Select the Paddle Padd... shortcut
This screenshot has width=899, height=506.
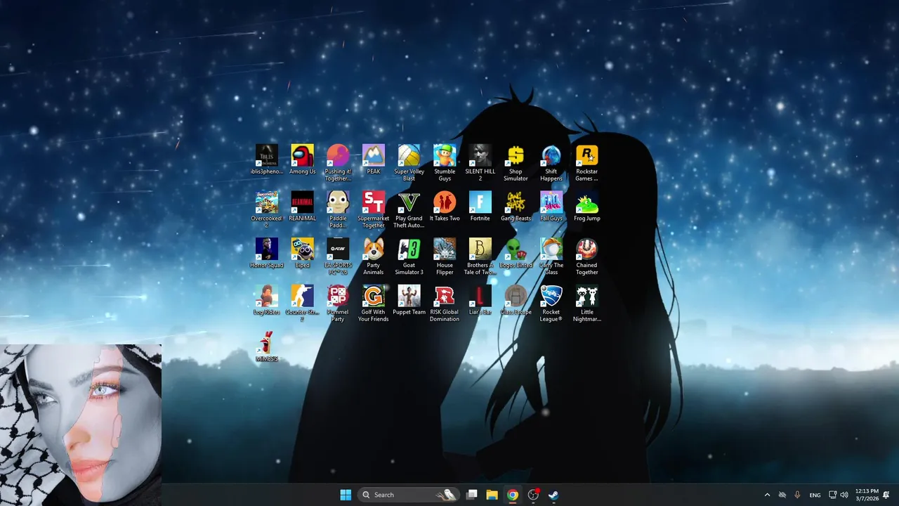coord(338,209)
